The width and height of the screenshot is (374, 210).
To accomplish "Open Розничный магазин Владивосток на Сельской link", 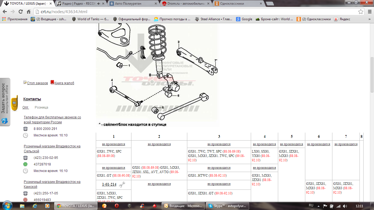I will [52, 149].
